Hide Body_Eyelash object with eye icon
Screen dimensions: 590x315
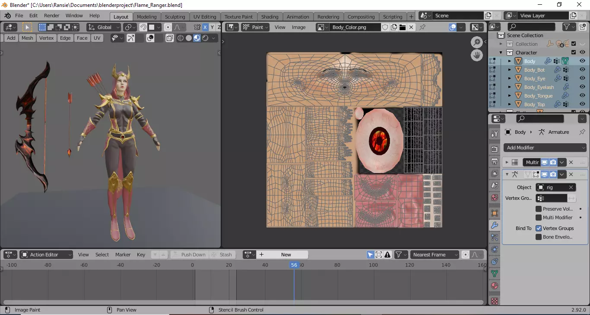coord(582,87)
